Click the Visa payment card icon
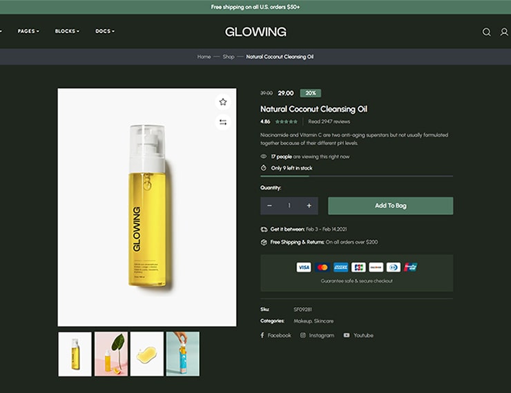Screen dimensions: 511x393 point(303,267)
